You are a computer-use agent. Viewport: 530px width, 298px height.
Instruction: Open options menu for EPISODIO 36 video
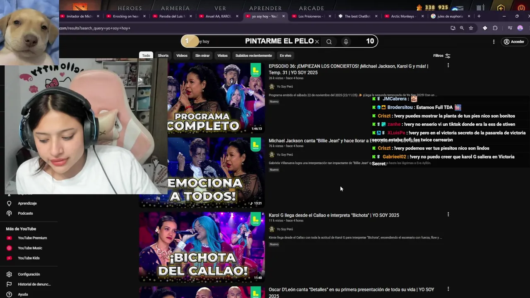448,65
